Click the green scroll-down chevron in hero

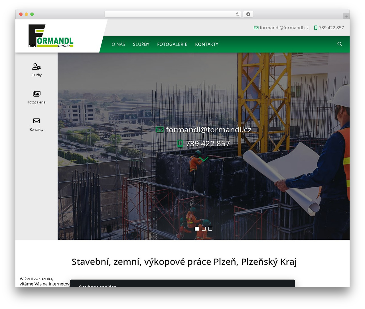pos(204,159)
